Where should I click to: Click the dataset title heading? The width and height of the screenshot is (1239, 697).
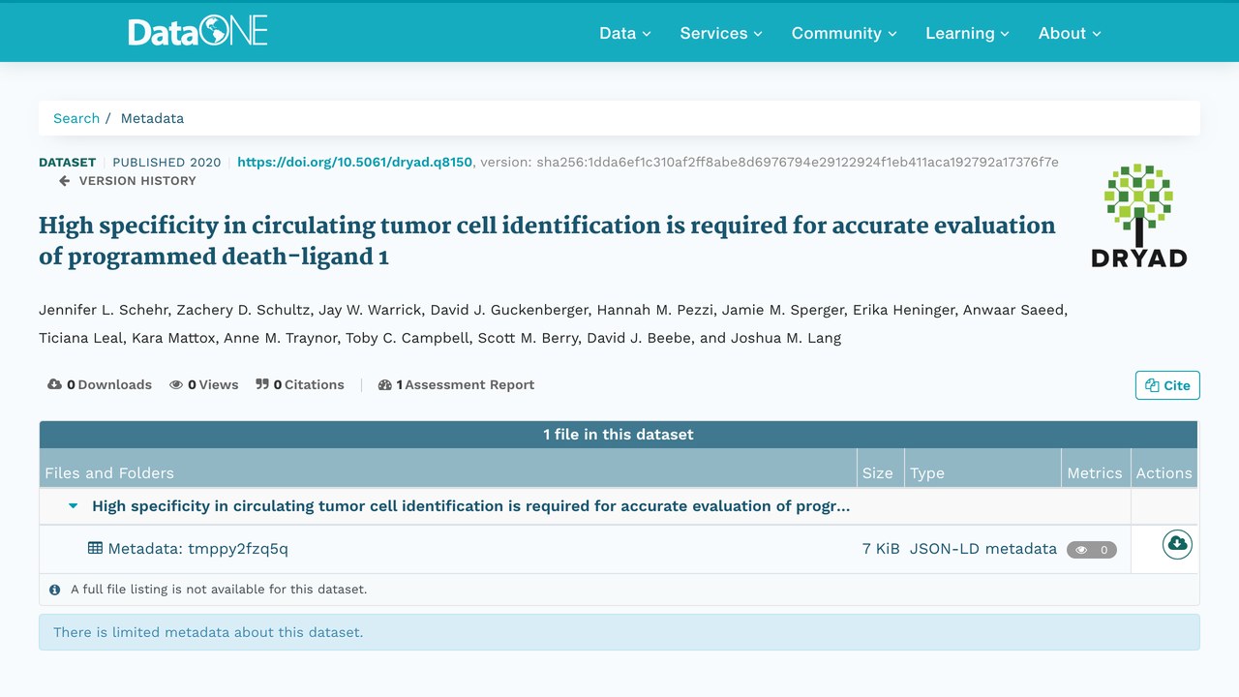(547, 241)
